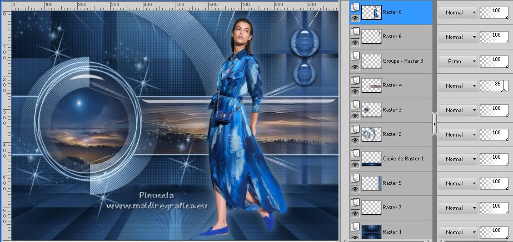
Task: Select the Raster 2 layer thumbnail
Action: point(371,134)
